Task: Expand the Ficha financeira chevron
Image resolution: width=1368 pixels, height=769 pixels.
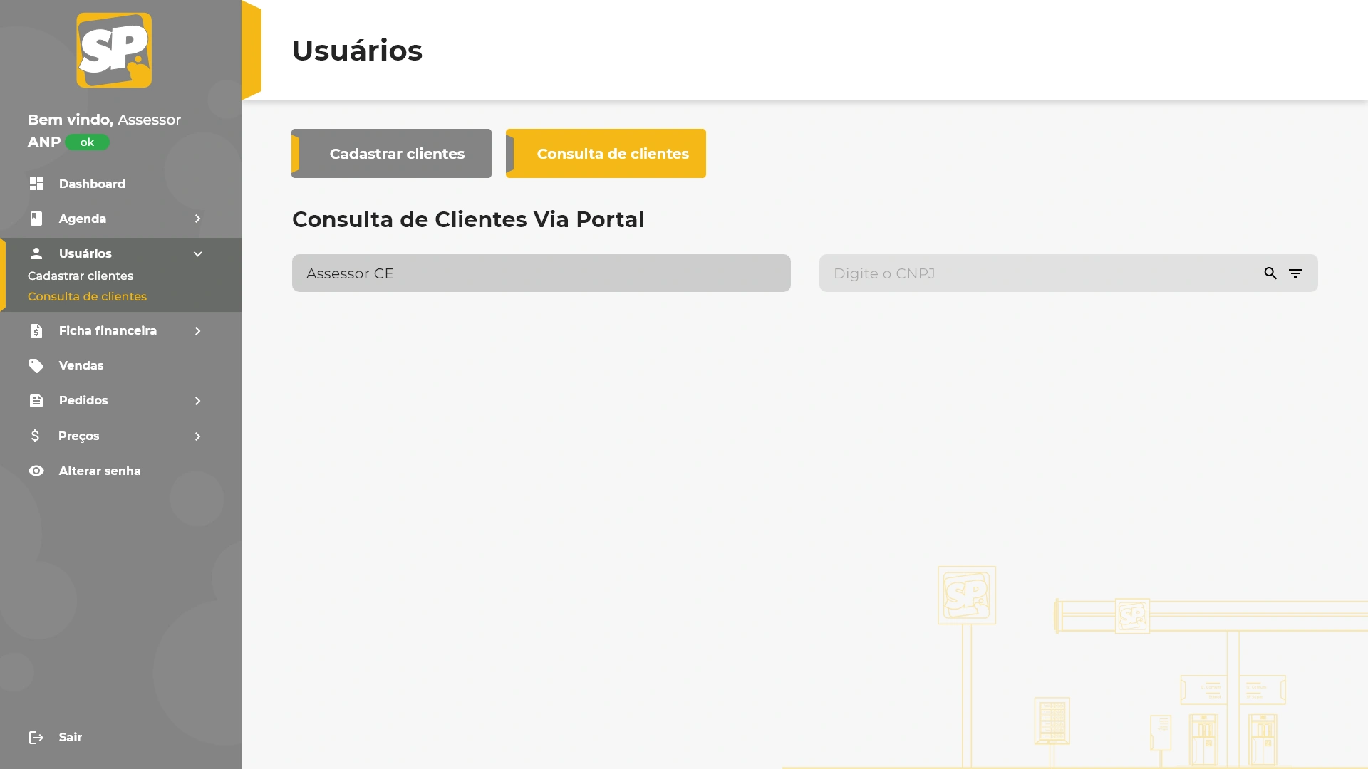Action: 197,331
